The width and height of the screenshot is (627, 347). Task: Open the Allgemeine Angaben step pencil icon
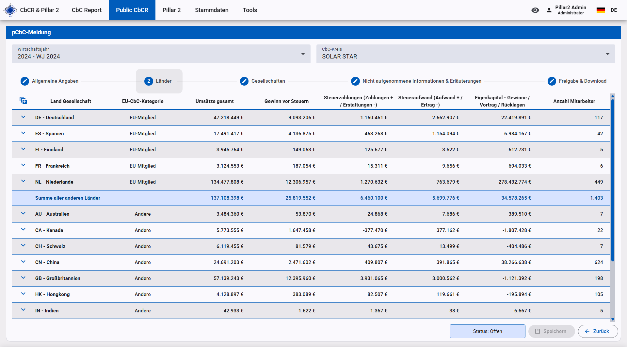(x=25, y=81)
